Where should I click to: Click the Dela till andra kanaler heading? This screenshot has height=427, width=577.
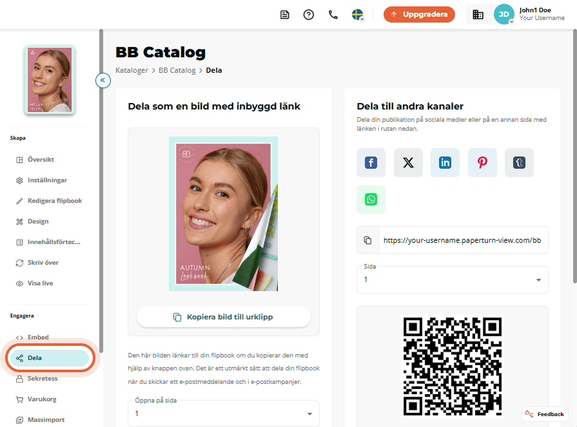click(x=410, y=106)
